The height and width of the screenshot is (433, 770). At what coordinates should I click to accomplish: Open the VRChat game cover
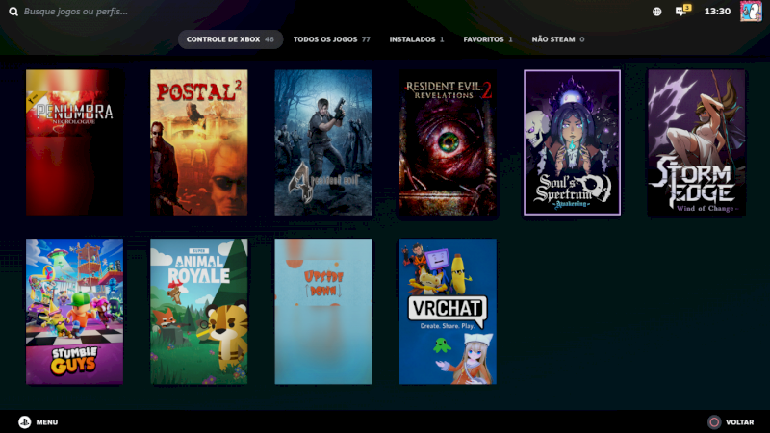click(448, 311)
